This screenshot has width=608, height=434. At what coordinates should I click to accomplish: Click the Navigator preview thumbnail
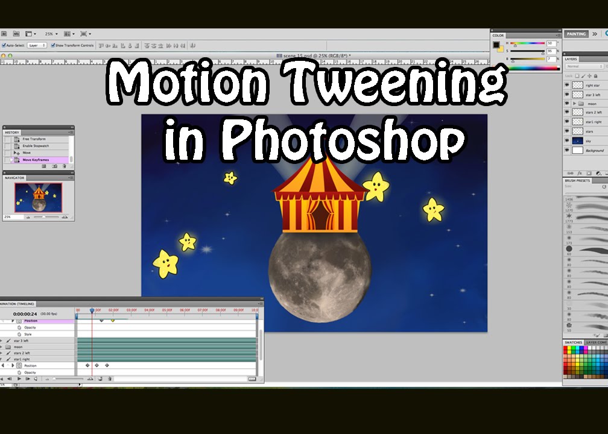click(x=39, y=198)
